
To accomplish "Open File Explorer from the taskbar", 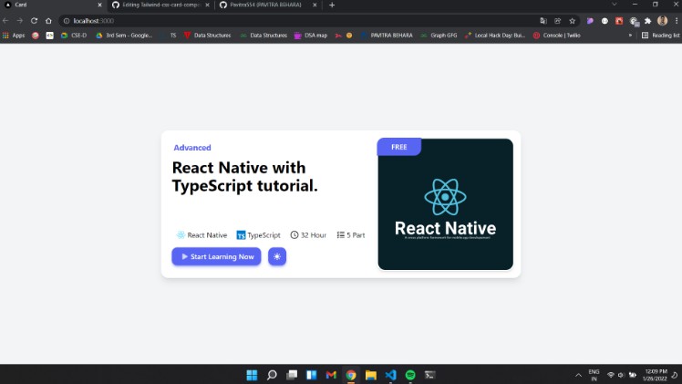I will click(x=371, y=375).
